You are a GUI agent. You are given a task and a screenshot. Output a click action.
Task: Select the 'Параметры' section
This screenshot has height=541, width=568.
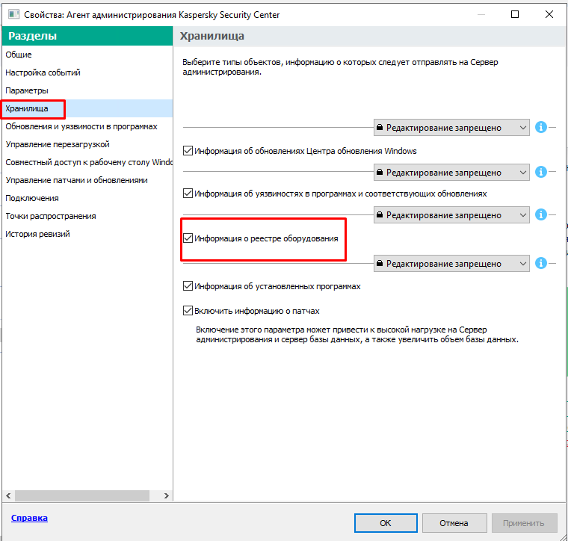click(x=87, y=90)
